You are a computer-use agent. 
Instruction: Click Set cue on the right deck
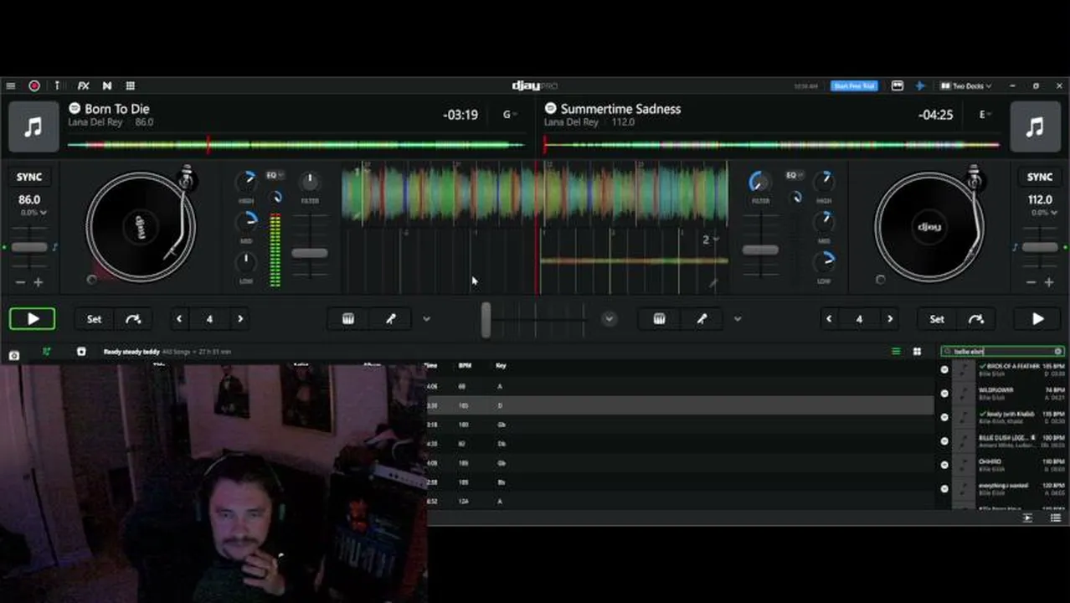click(937, 318)
